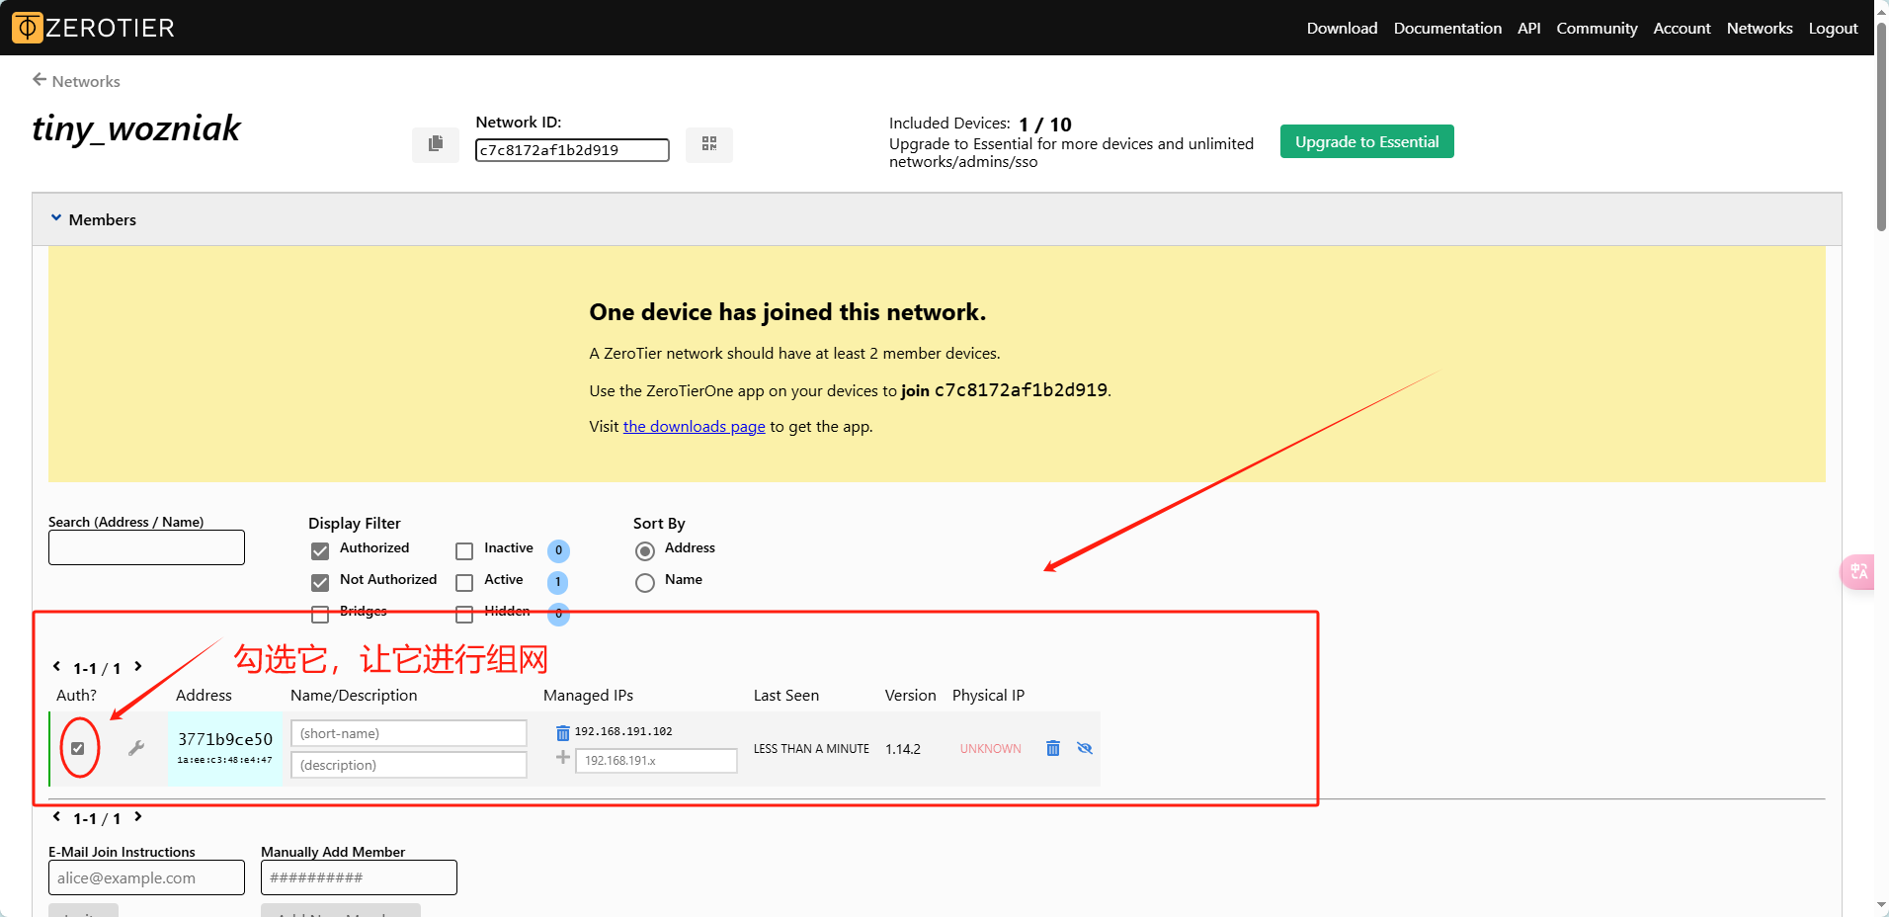The image size is (1889, 917).
Task: Add managed IP with the plus icon
Action: click(562, 758)
